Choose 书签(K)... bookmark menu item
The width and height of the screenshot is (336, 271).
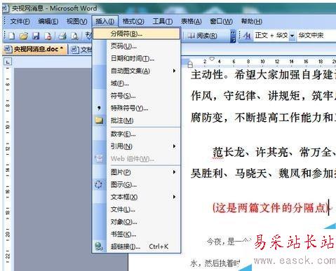137,234
